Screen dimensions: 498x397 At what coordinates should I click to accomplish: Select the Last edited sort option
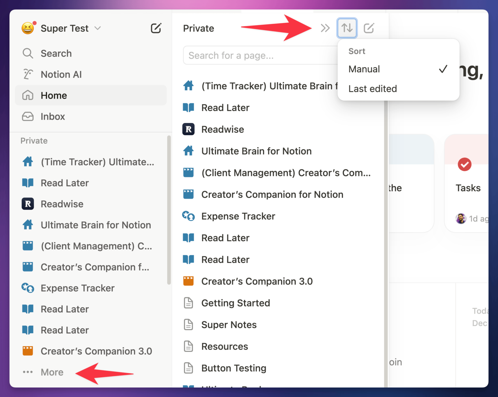[x=373, y=89]
